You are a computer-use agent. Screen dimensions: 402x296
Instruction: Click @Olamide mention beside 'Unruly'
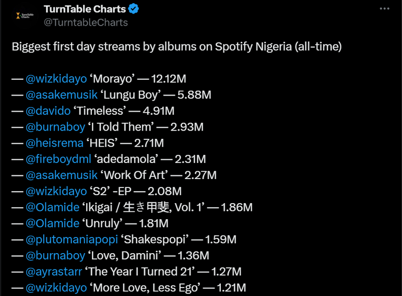tap(52, 223)
